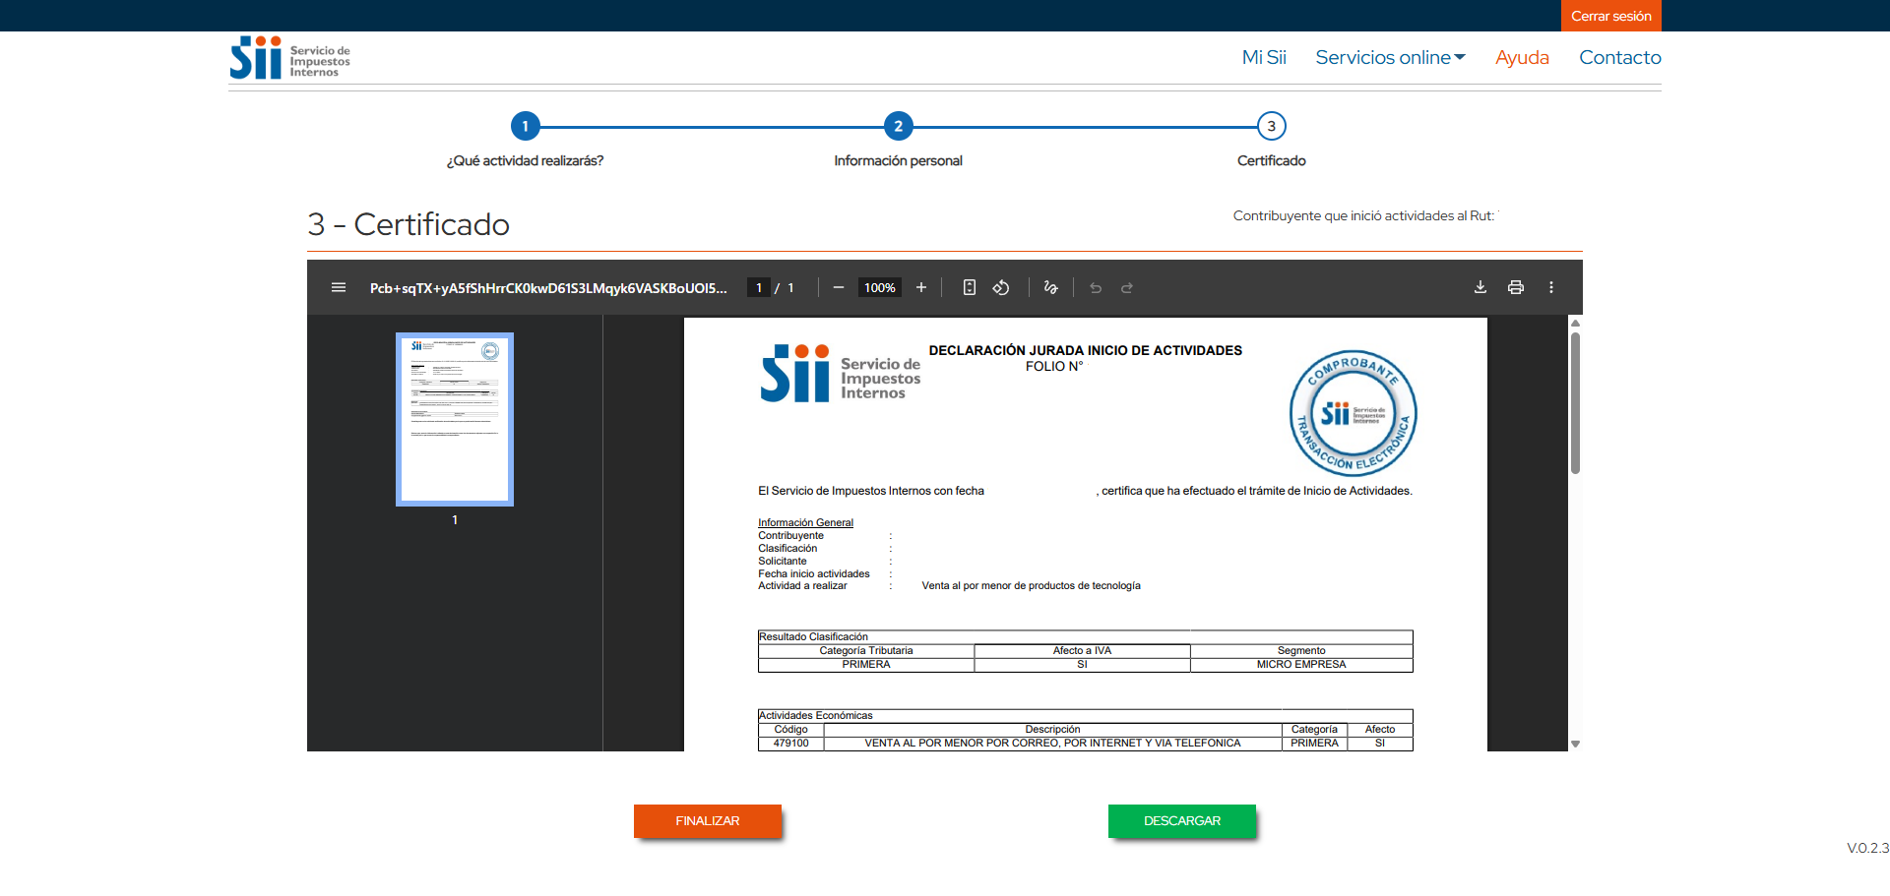Click the fit to page icon
Image resolution: width=1890 pixels, height=896 pixels.
(x=970, y=287)
